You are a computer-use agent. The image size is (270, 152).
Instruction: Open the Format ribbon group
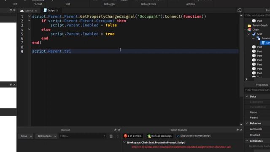click(38, 4)
